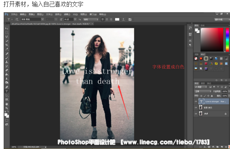The image size is (230, 149).
Task: Toggle lock all padlock icon
Action: pyautogui.click(x=212, y=96)
